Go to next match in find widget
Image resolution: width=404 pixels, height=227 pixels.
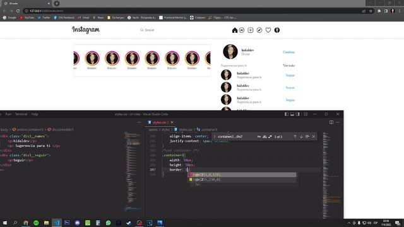(301, 137)
